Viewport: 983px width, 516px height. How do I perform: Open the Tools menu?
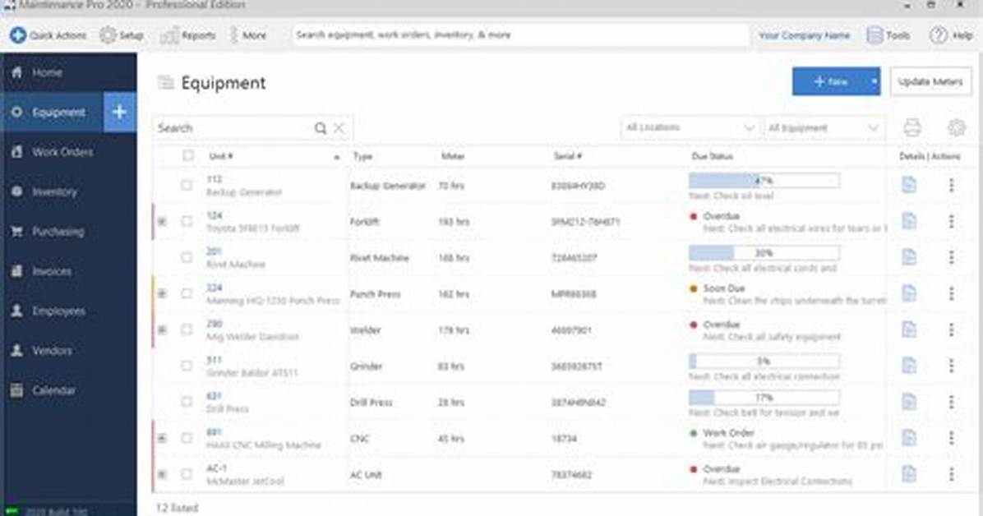(x=888, y=35)
